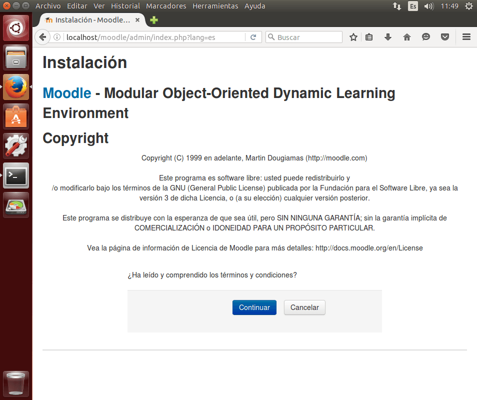Click the 11:49 clock in the panel
The height and width of the screenshot is (400, 477).
pyautogui.click(x=449, y=6)
